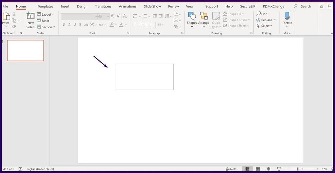Click Decrease Font Size icon

(118, 16)
